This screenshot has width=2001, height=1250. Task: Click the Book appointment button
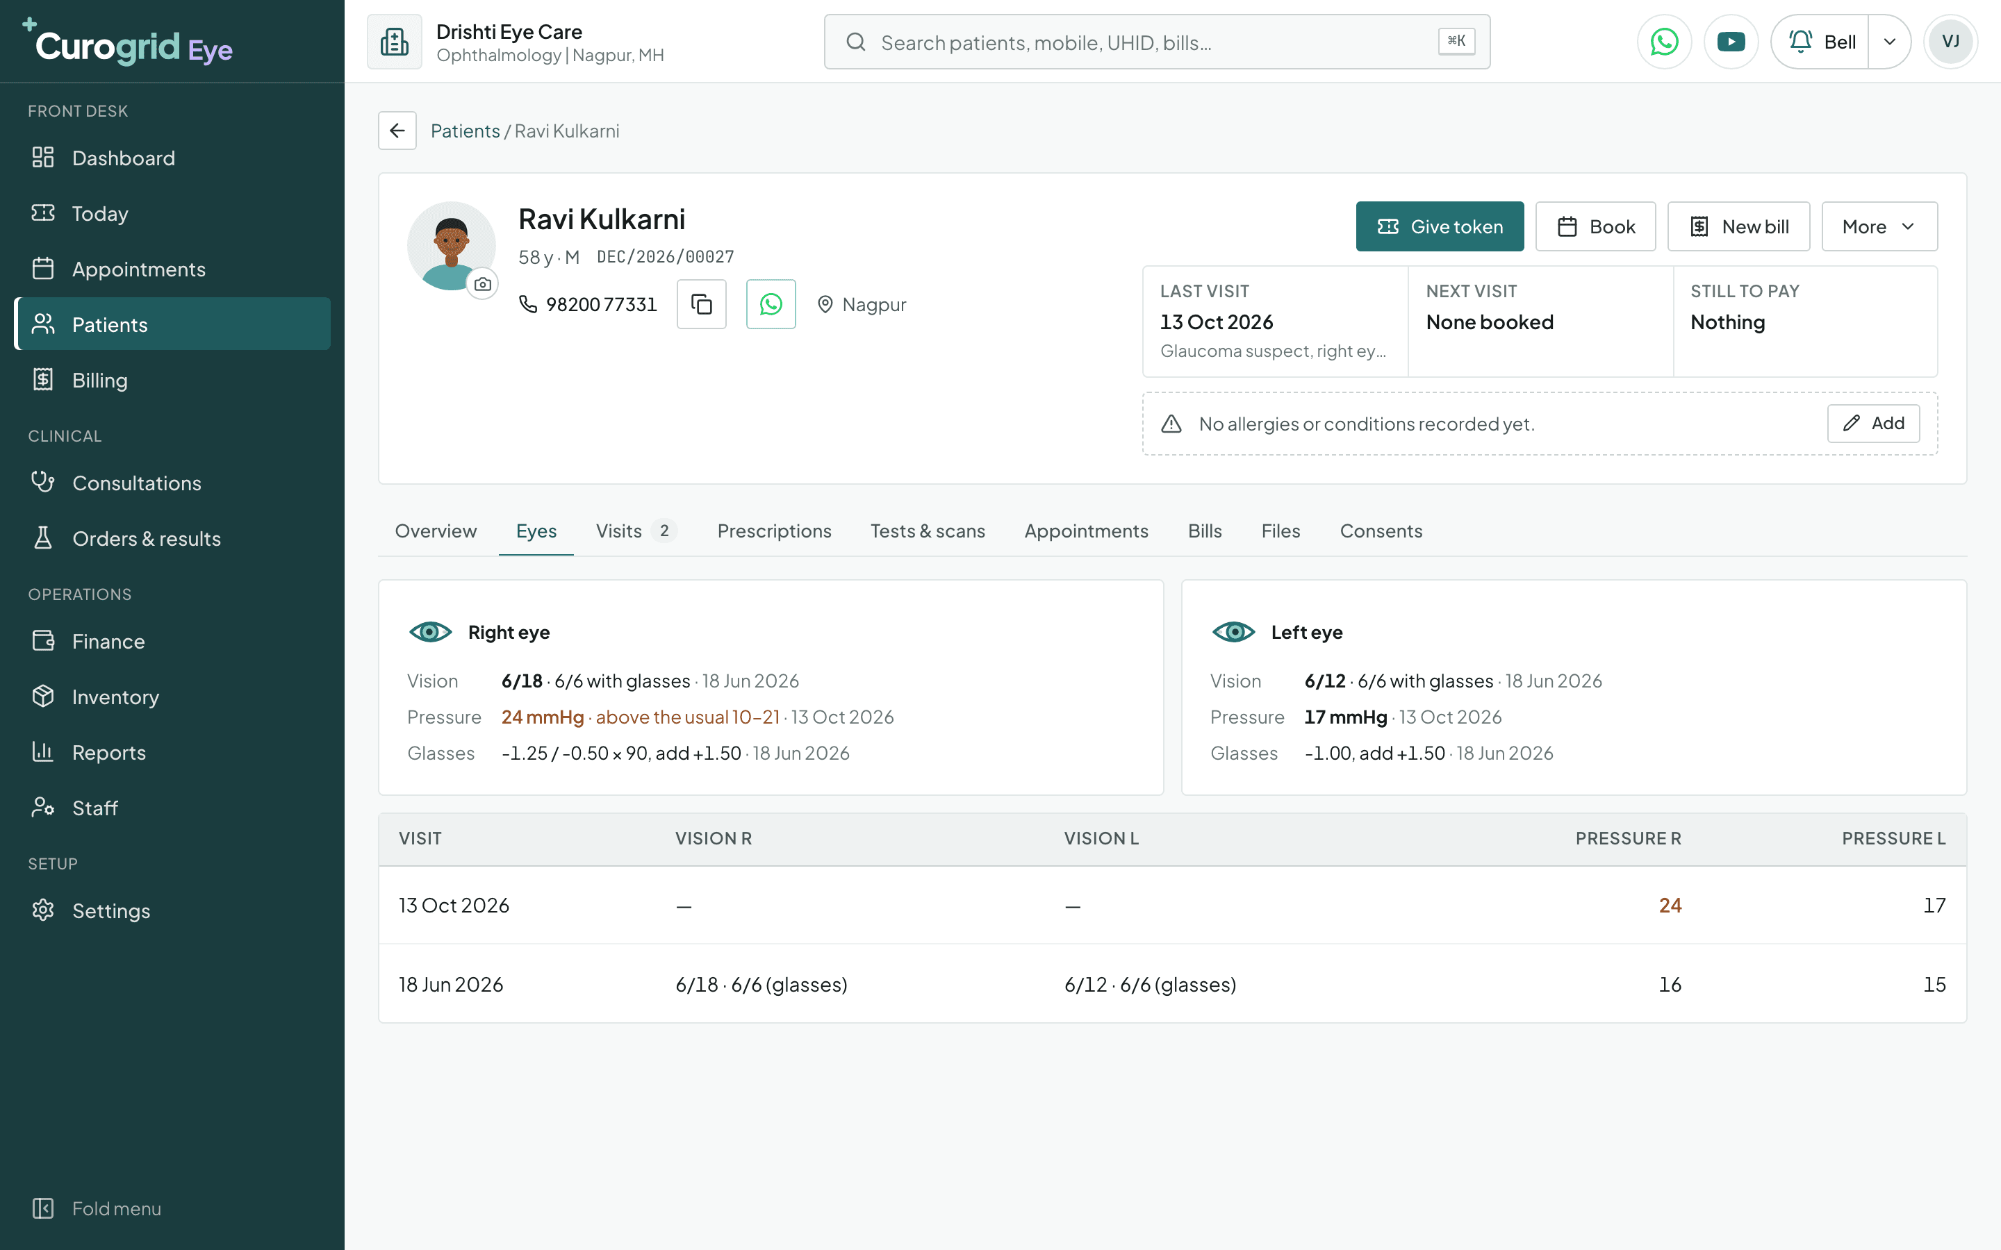[x=1595, y=226]
